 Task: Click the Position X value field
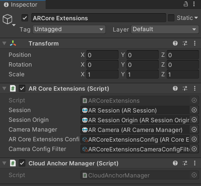[x=102, y=55]
